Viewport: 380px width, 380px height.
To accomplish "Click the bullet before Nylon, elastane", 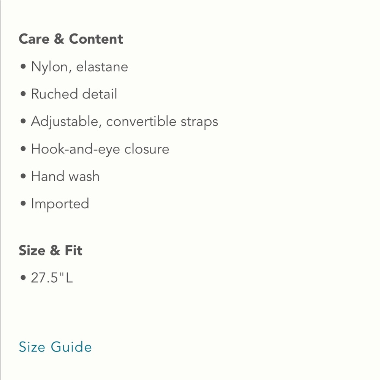I will 23,66.
